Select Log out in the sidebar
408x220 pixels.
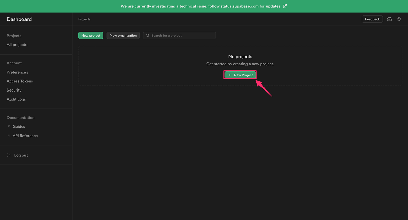[21, 155]
